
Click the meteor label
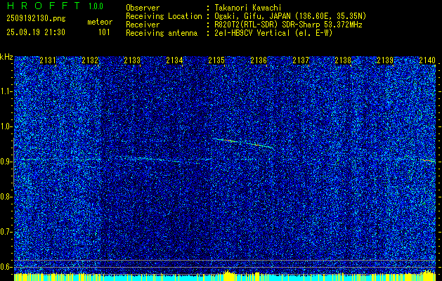(x=100, y=22)
